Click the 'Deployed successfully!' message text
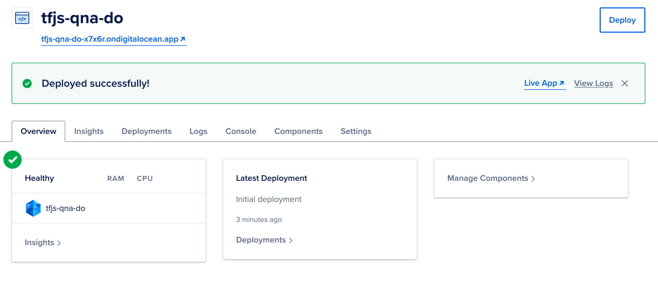Viewport: 658px width, 281px height. click(96, 83)
